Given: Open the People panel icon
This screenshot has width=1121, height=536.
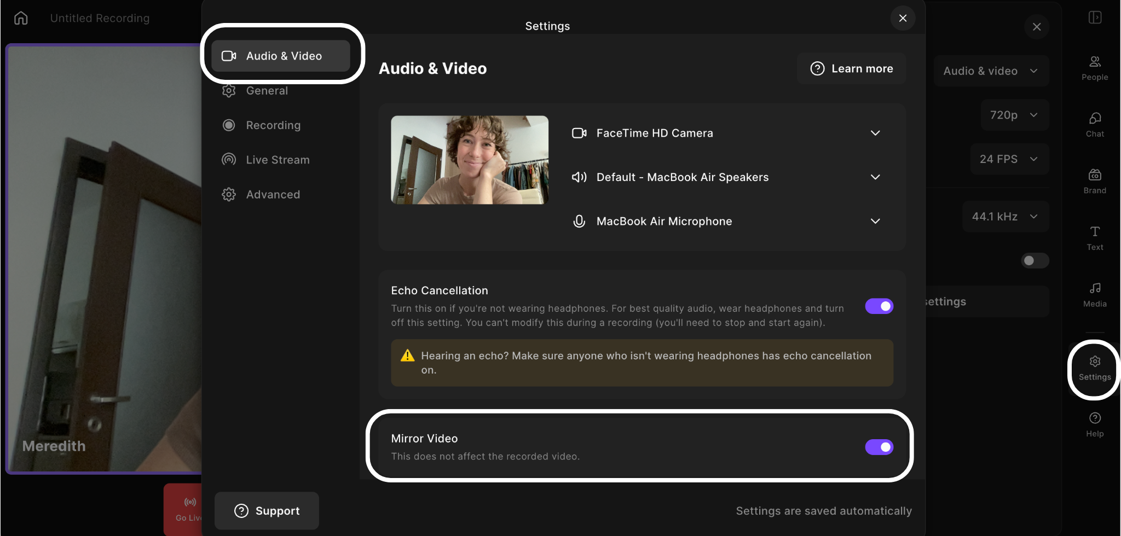Looking at the screenshot, I should pyautogui.click(x=1095, y=68).
